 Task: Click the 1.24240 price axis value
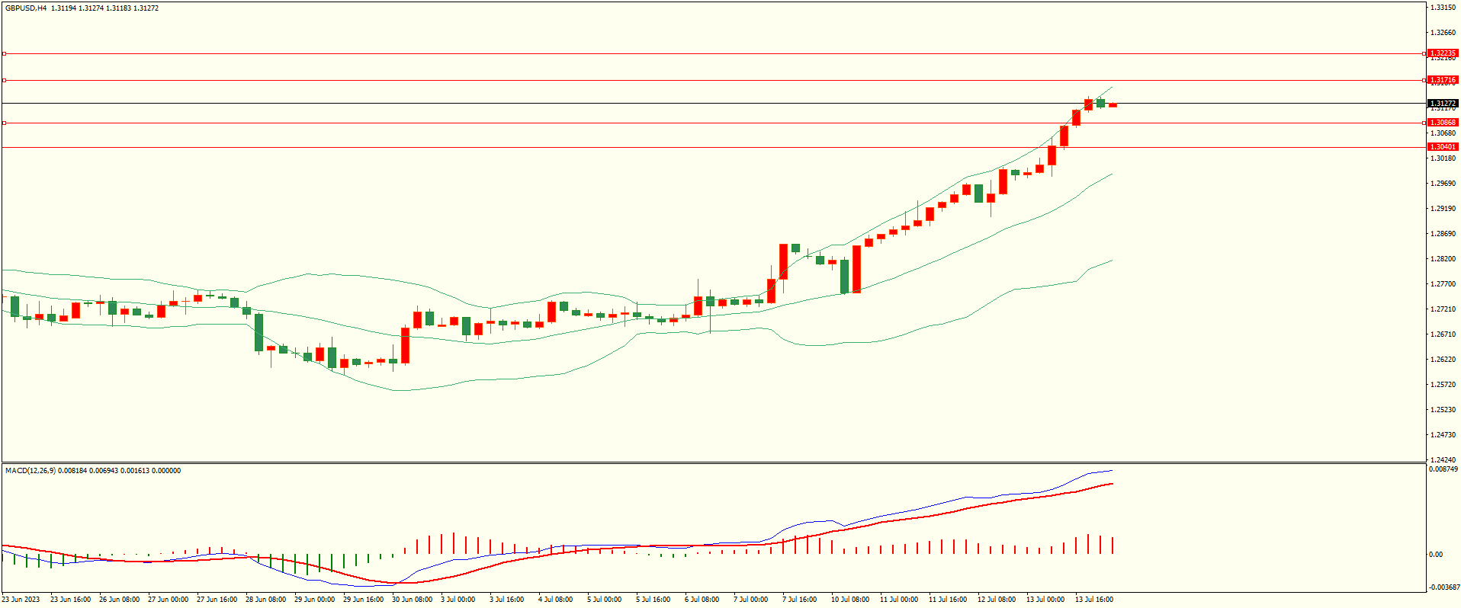(x=1443, y=460)
